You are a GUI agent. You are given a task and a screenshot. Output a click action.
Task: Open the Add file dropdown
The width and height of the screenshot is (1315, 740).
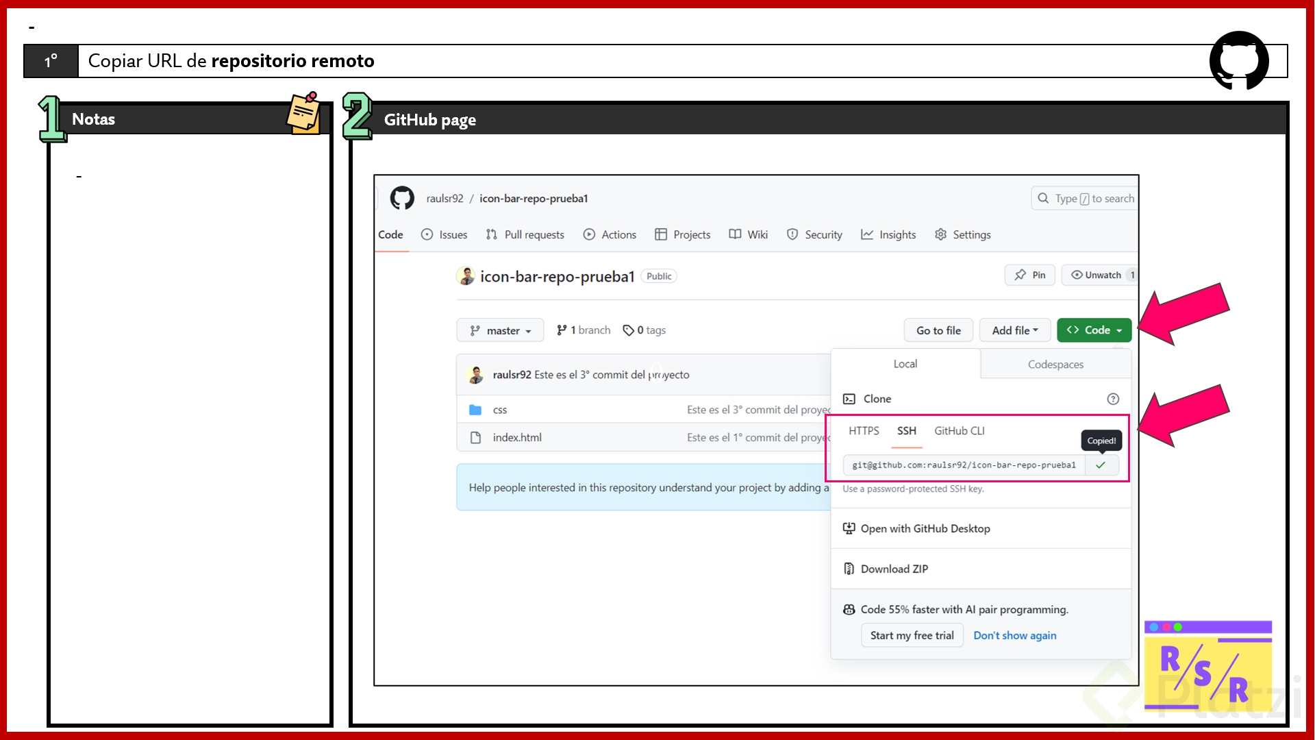coord(1015,330)
